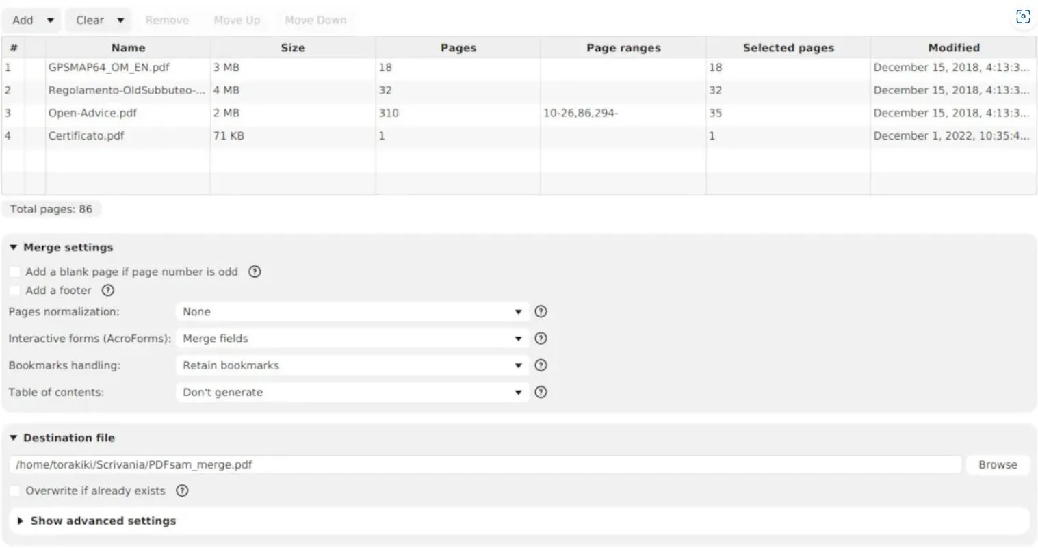Open help for Table of contents setting
This screenshot has height=552, width=1038.
541,392
